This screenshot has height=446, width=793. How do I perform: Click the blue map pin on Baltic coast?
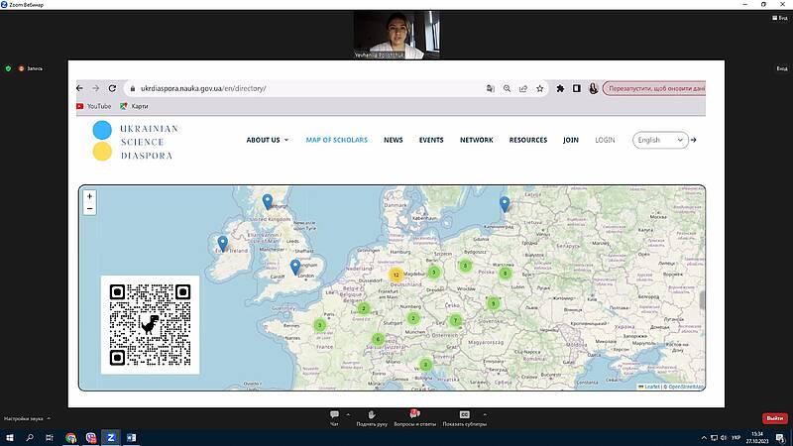point(505,204)
